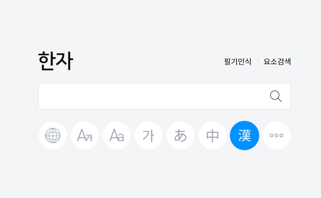Switch to the 가 Korean dictionary icon

[x=149, y=135]
